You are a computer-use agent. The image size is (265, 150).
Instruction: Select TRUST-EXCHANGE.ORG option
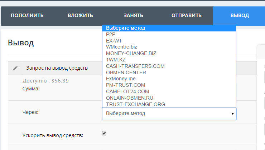[135, 104]
